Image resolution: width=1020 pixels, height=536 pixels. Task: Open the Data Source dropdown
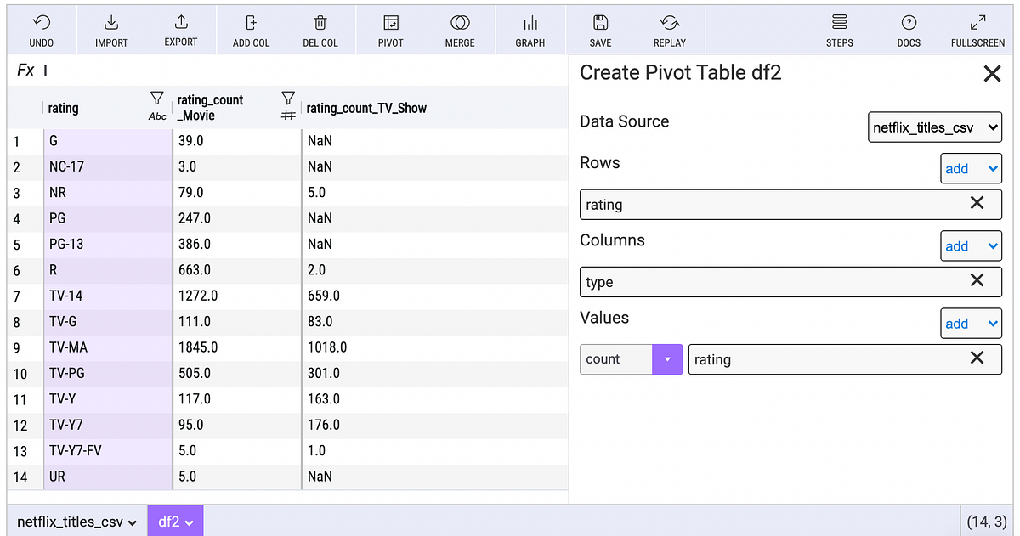point(934,127)
